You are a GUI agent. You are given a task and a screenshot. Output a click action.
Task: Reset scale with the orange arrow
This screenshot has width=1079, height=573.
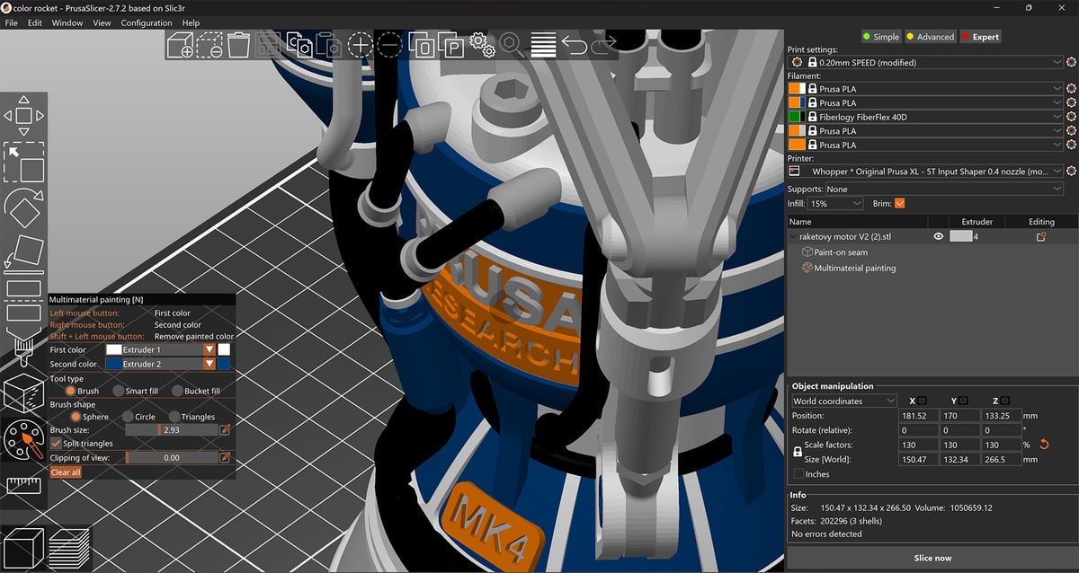[1045, 445]
